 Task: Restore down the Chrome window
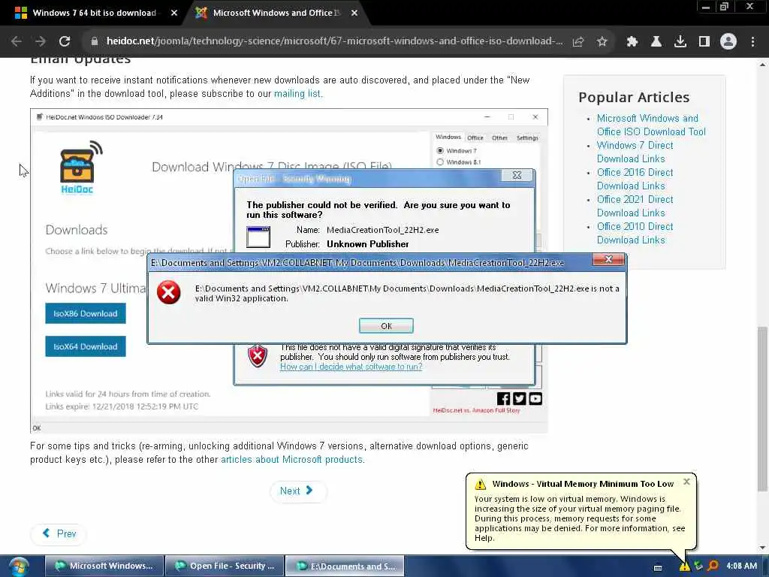point(725,7)
